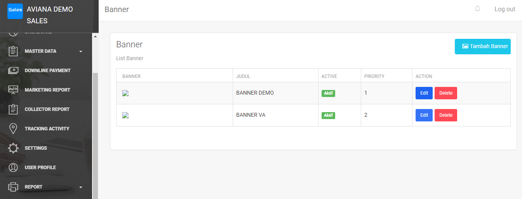
Task: Click the Master Data clipboard icon
Action: point(13,51)
